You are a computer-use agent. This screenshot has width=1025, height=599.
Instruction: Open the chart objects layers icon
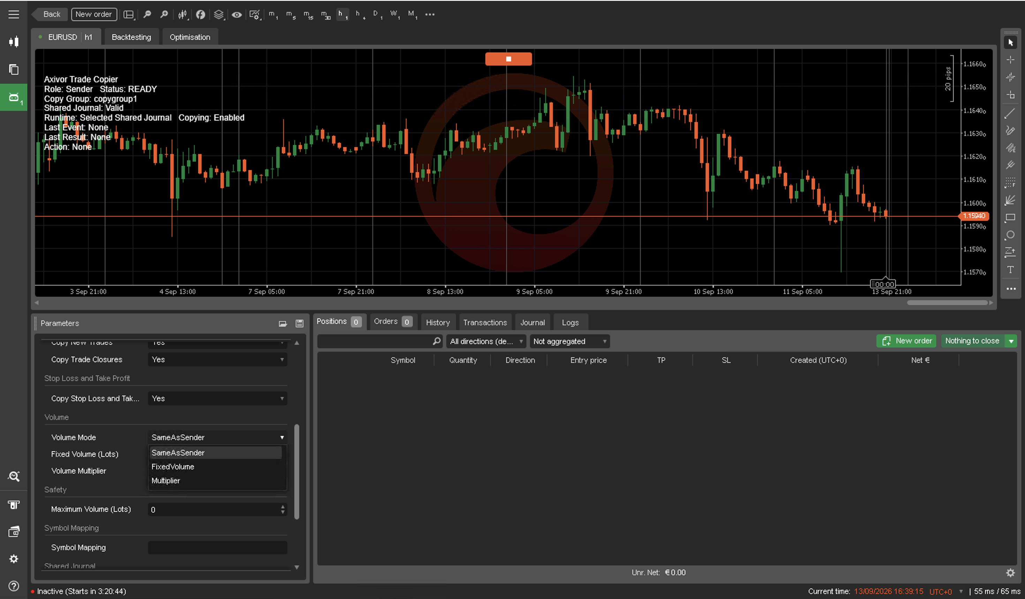pos(219,15)
